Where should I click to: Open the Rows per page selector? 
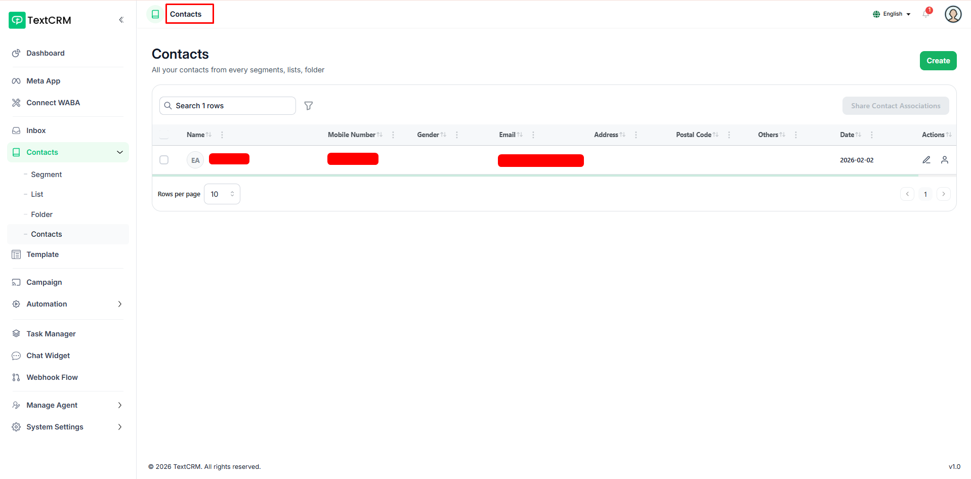(222, 194)
